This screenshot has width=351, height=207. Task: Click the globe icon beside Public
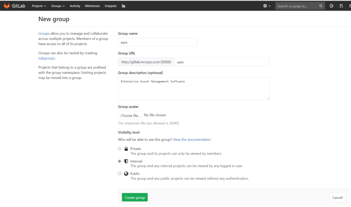pos(126,173)
